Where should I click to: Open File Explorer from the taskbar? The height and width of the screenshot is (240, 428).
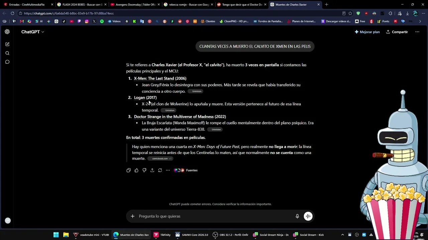point(66,235)
